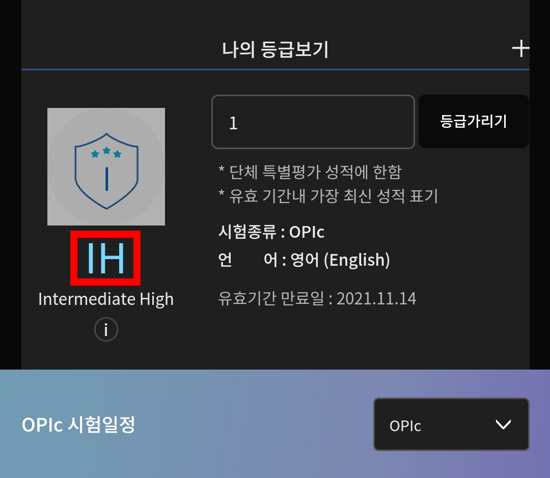550x478 pixels.
Task: Click the 시험종류 OPIc text
Action: tap(270, 232)
